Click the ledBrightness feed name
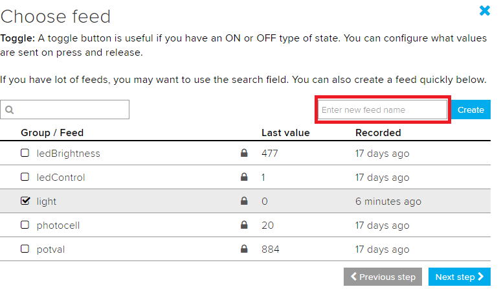 68,154
